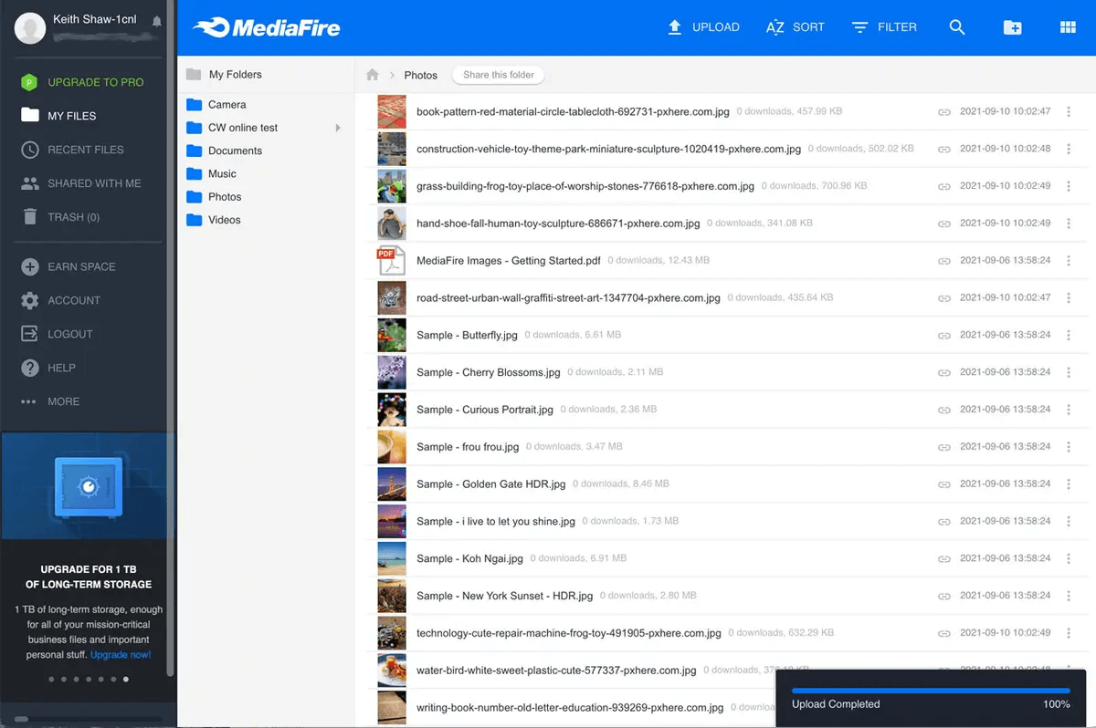Viewport: 1096px width, 728px height.
Task: Go to home folder breadcrumb icon
Action: 372,75
